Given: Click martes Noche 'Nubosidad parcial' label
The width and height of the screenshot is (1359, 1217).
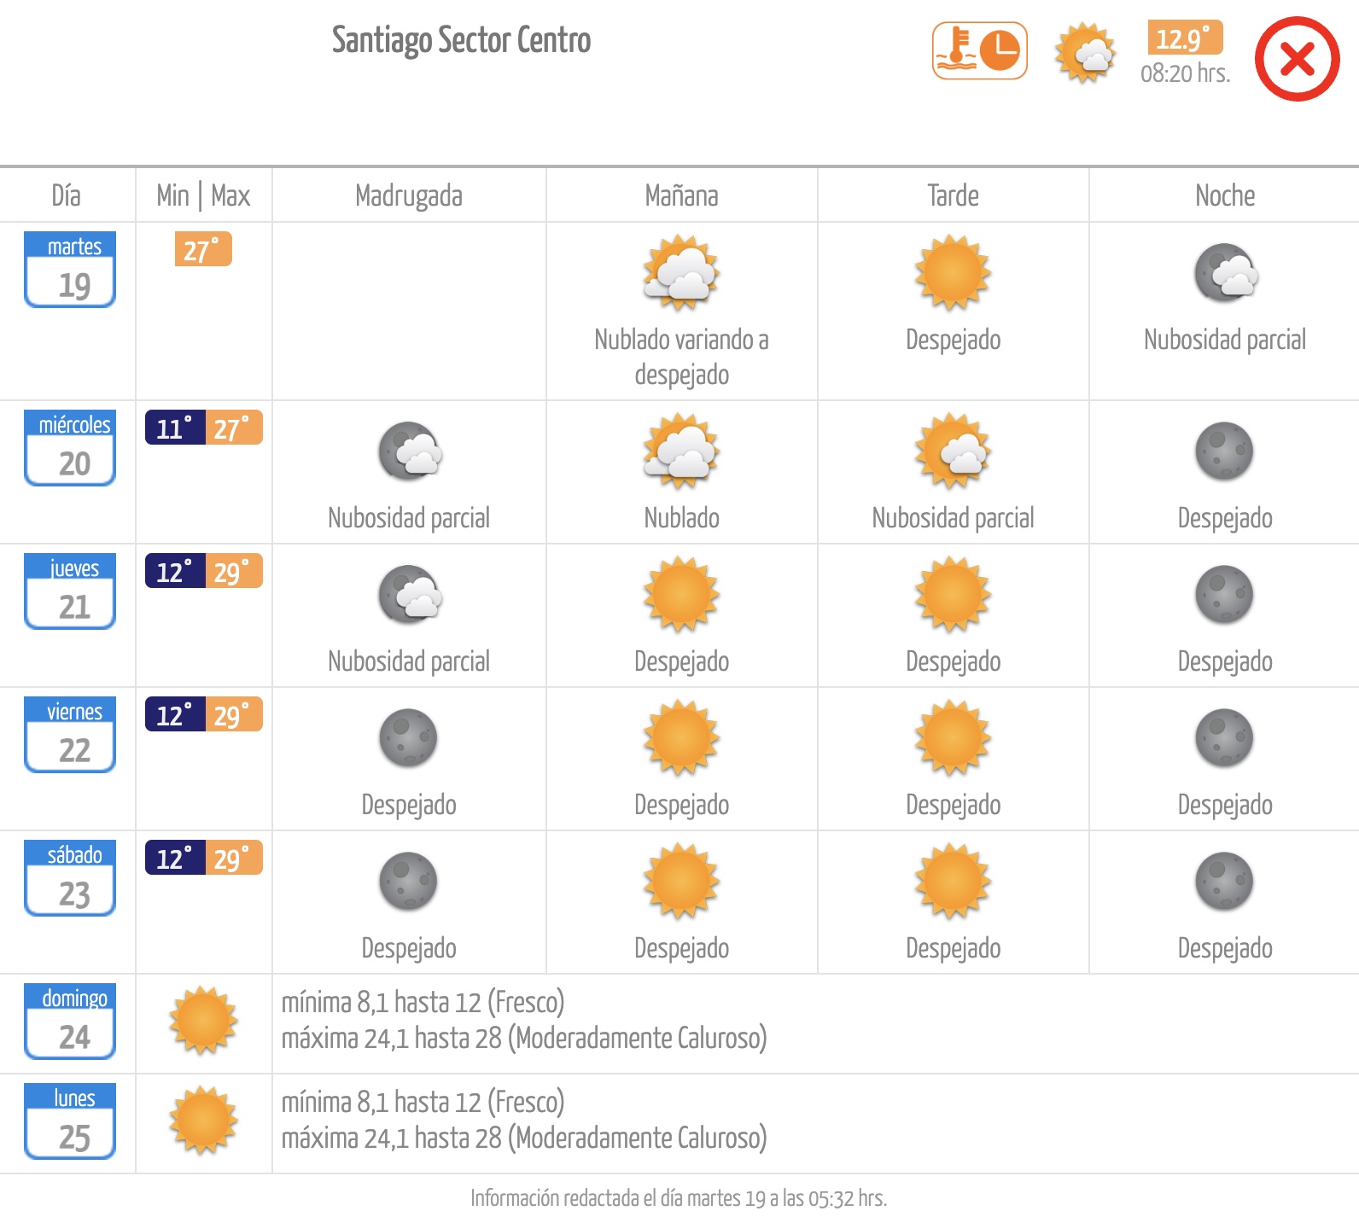Looking at the screenshot, I should (x=1225, y=340).
